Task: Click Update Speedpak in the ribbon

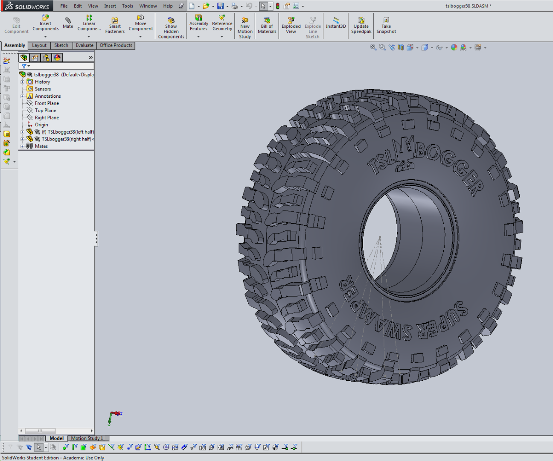Action: point(361,26)
